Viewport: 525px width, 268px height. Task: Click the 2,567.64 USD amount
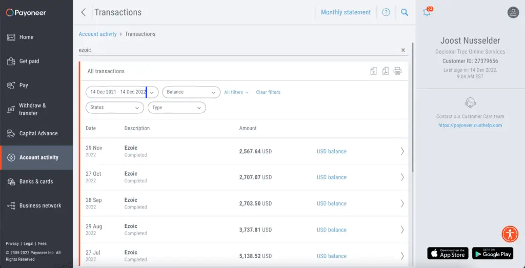[x=255, y=152]
